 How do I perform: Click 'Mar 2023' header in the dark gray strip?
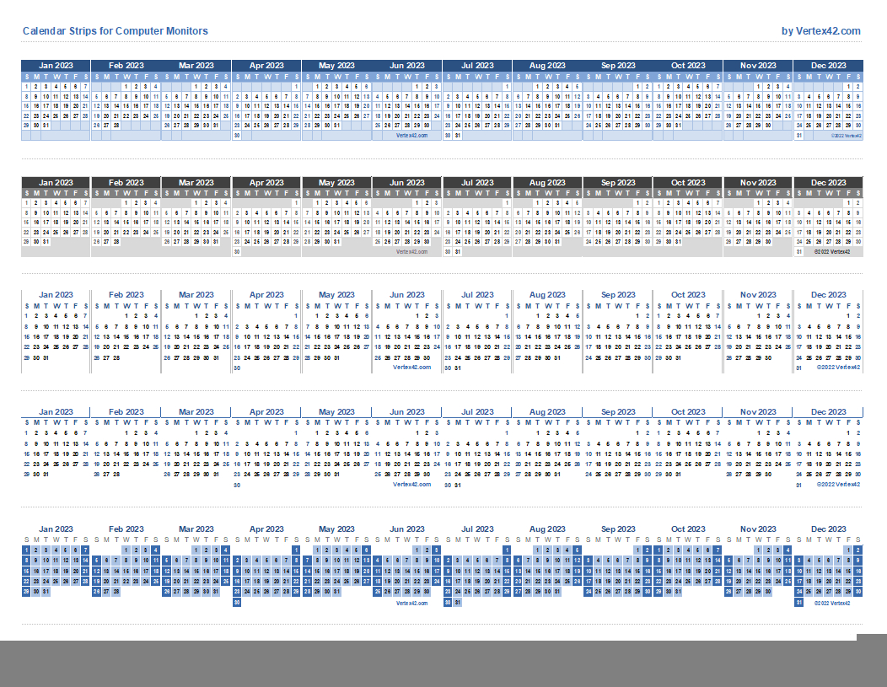tap(196, 183)
